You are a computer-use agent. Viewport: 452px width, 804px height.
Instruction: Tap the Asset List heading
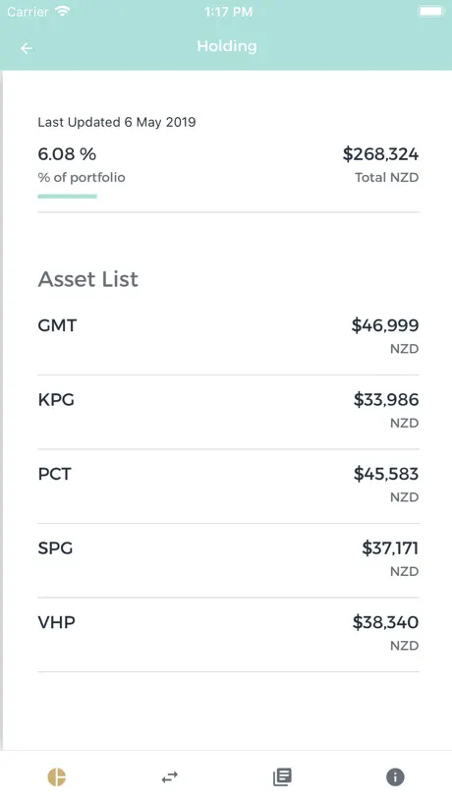(88, 279)
